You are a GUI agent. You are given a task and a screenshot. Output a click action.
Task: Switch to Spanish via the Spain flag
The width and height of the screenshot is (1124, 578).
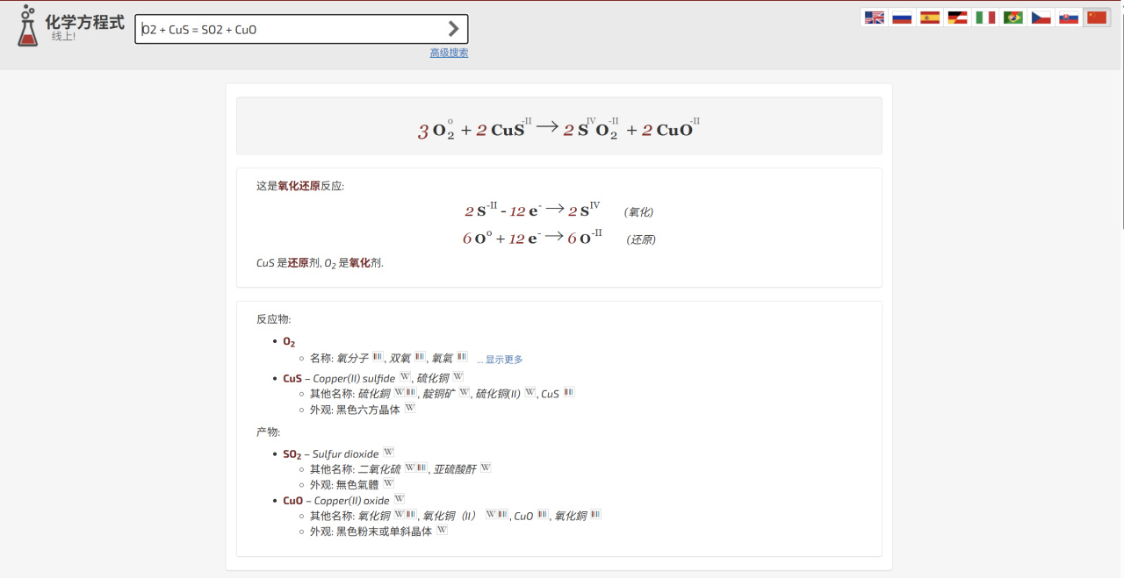[x=930, y=18]
